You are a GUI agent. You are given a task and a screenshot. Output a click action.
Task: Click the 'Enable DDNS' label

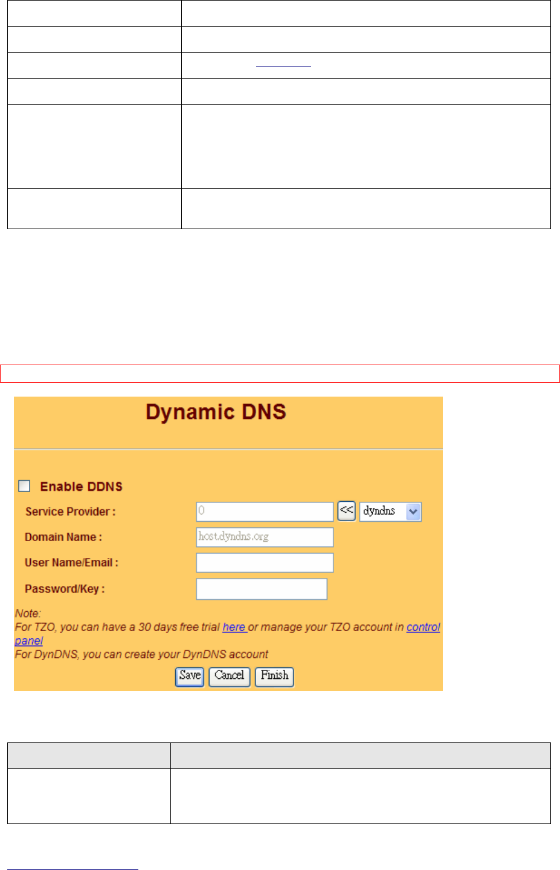tap(81, 487)
